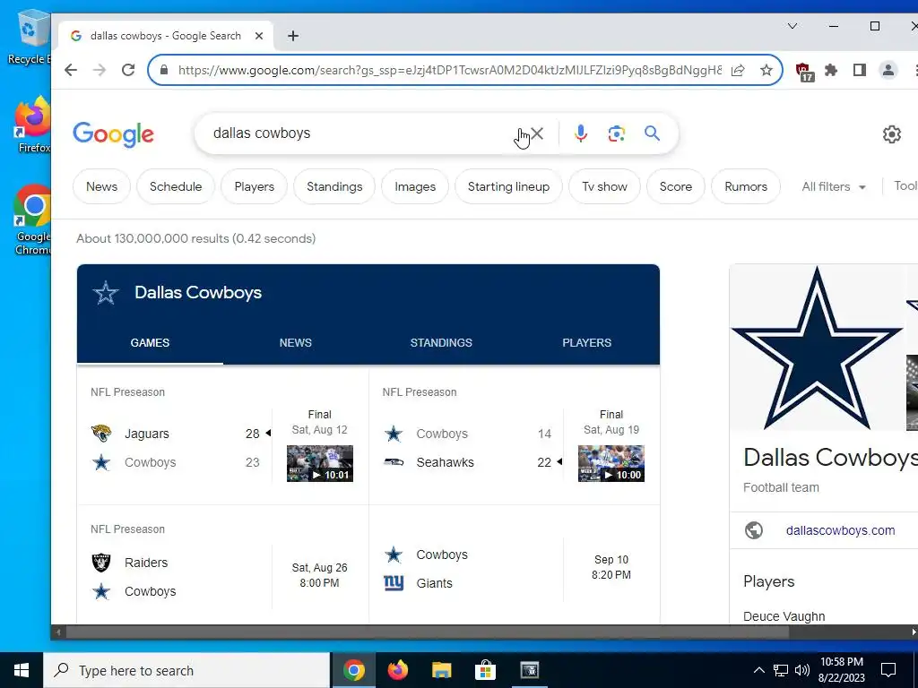918x688 pixels.
Task: Click the star outline next to Dallas Cowboys header
Action: (x=106, y=293)
